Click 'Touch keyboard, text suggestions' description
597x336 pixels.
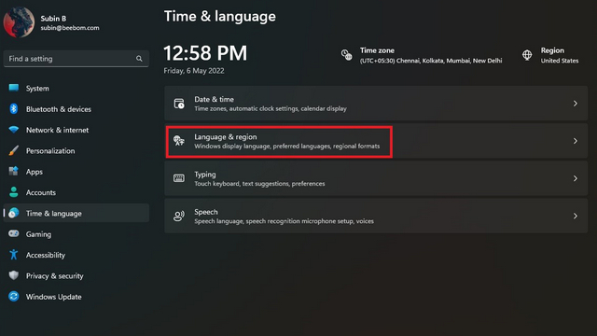pos(259,184)
